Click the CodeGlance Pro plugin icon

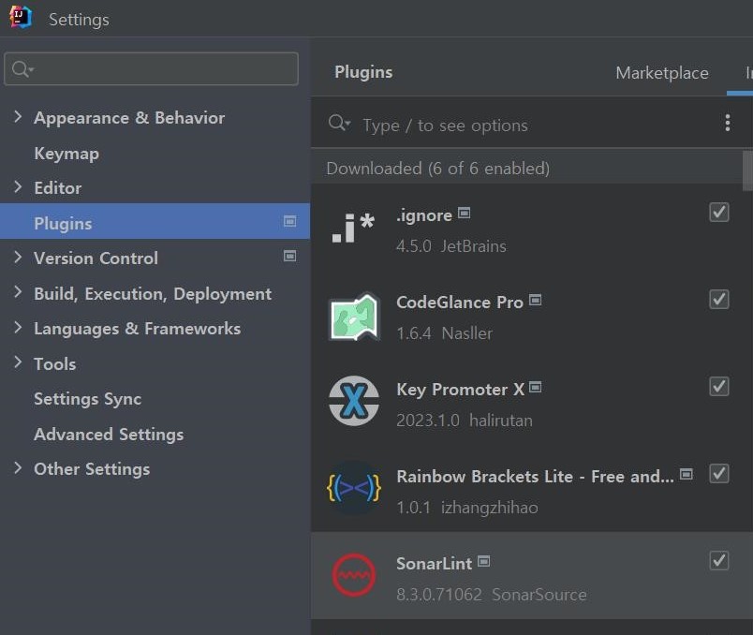point(353,317)
